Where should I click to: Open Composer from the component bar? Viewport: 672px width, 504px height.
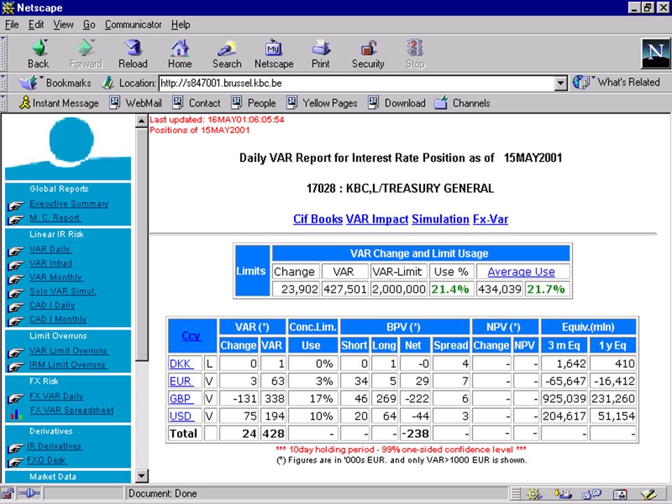[x=648, y=494]
